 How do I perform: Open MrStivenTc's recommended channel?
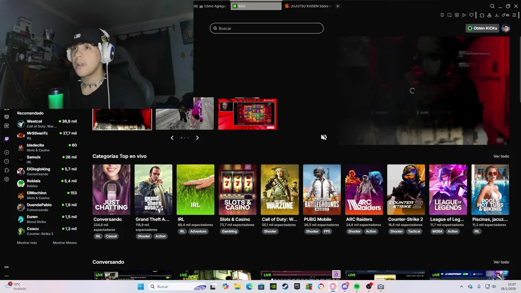click(x=46, y=136)
